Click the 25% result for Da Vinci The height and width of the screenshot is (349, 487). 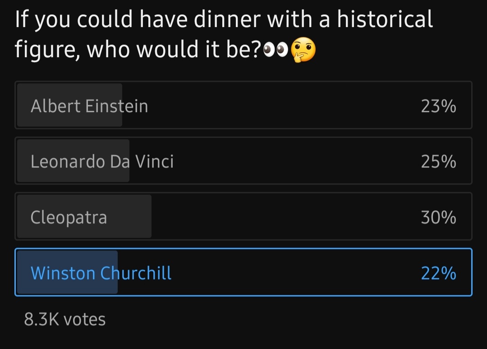click(x=439, y=162)
